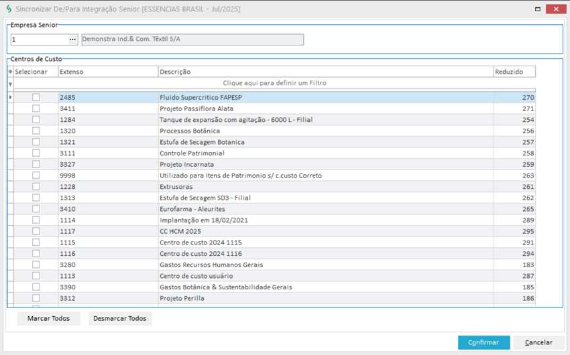This screenshot has width=570, height=355.
Task: Click the Reduzido value 270
Action: click(514, 97)
